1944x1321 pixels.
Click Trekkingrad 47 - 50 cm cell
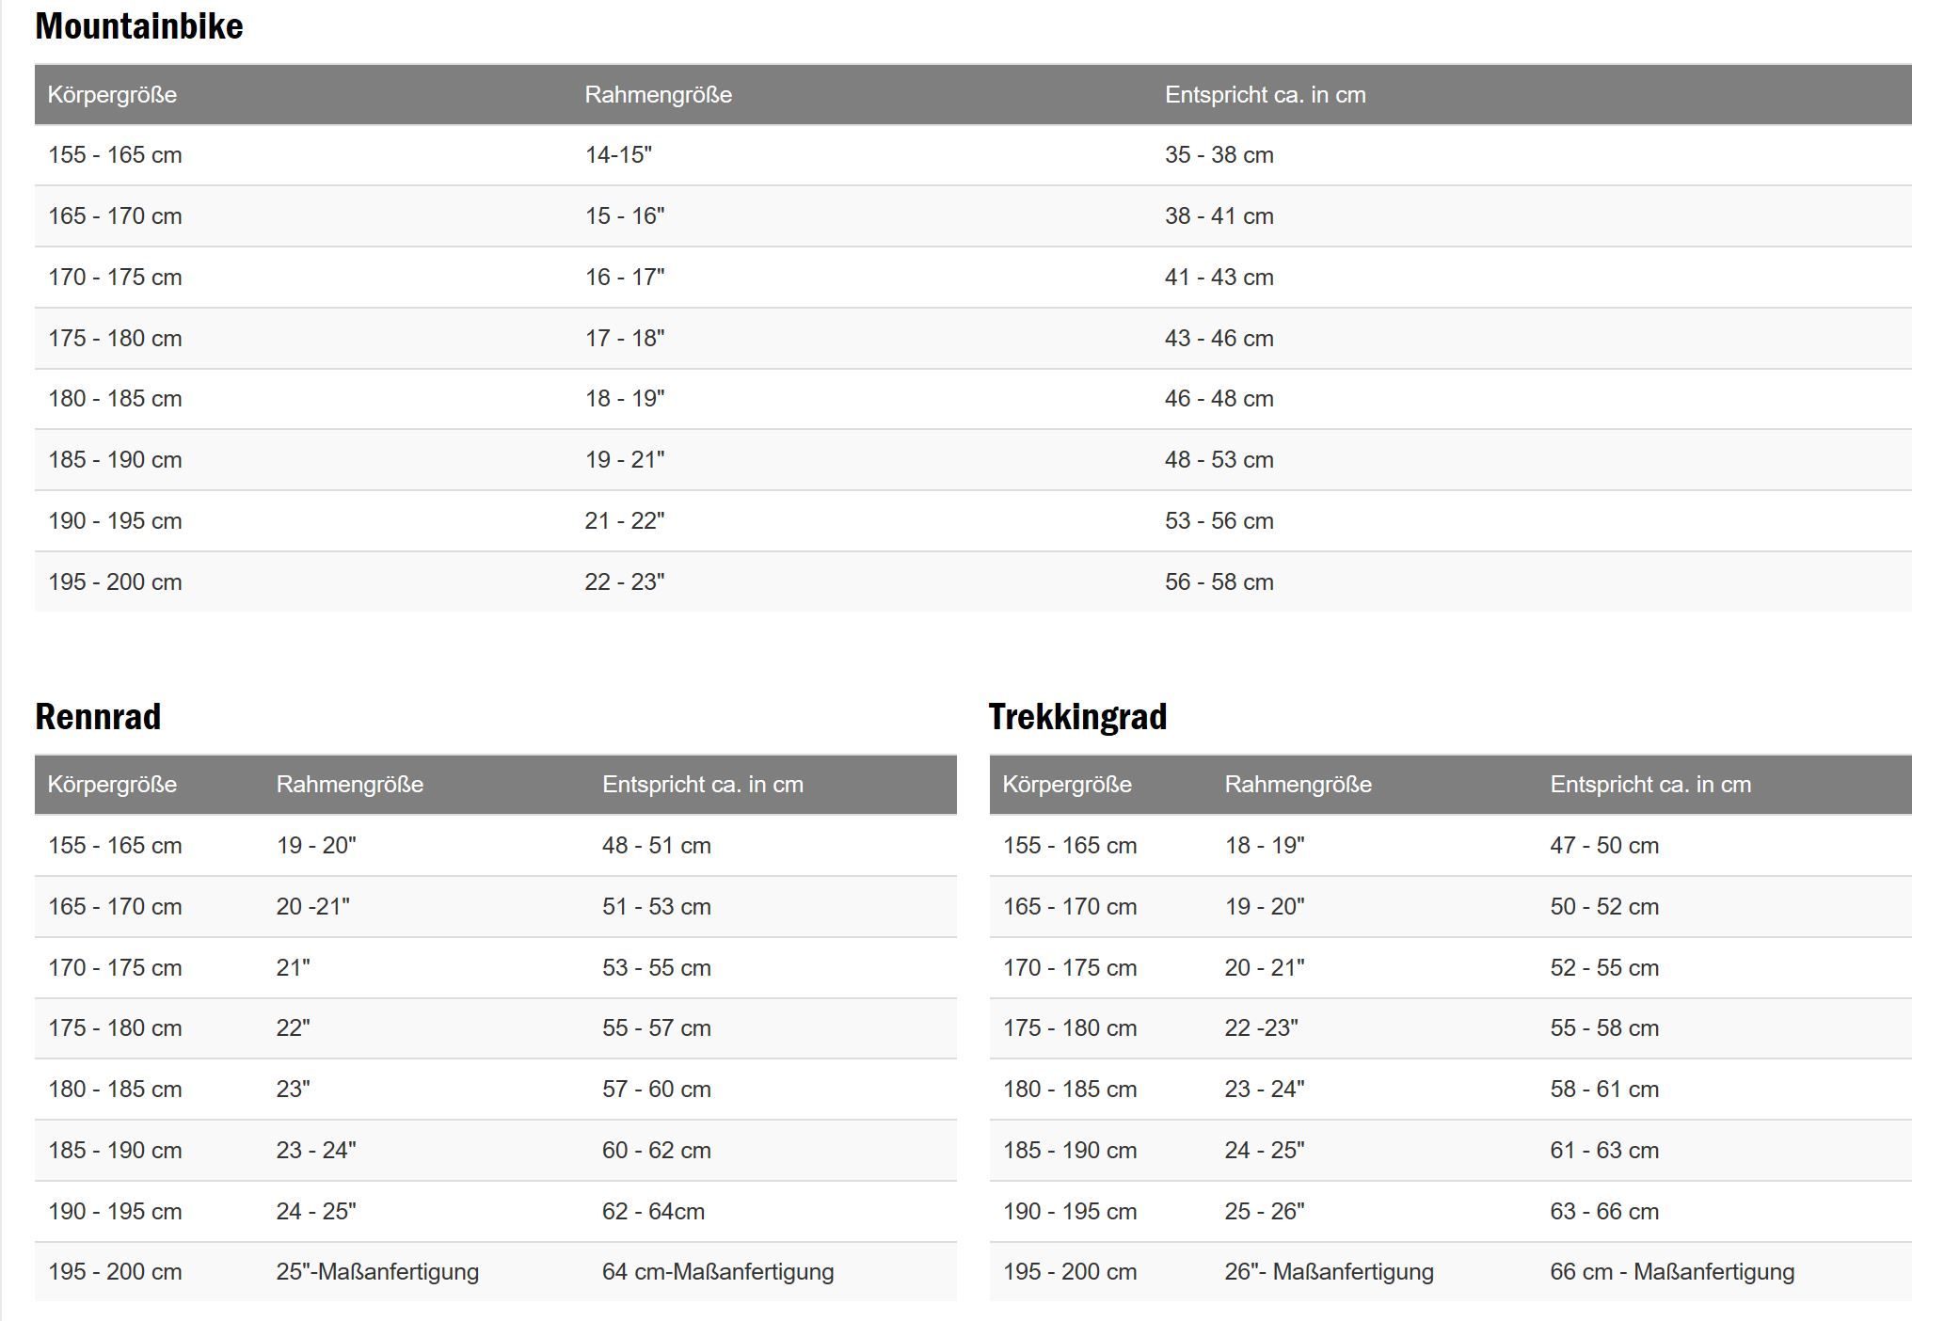[x=1604, y=846]
